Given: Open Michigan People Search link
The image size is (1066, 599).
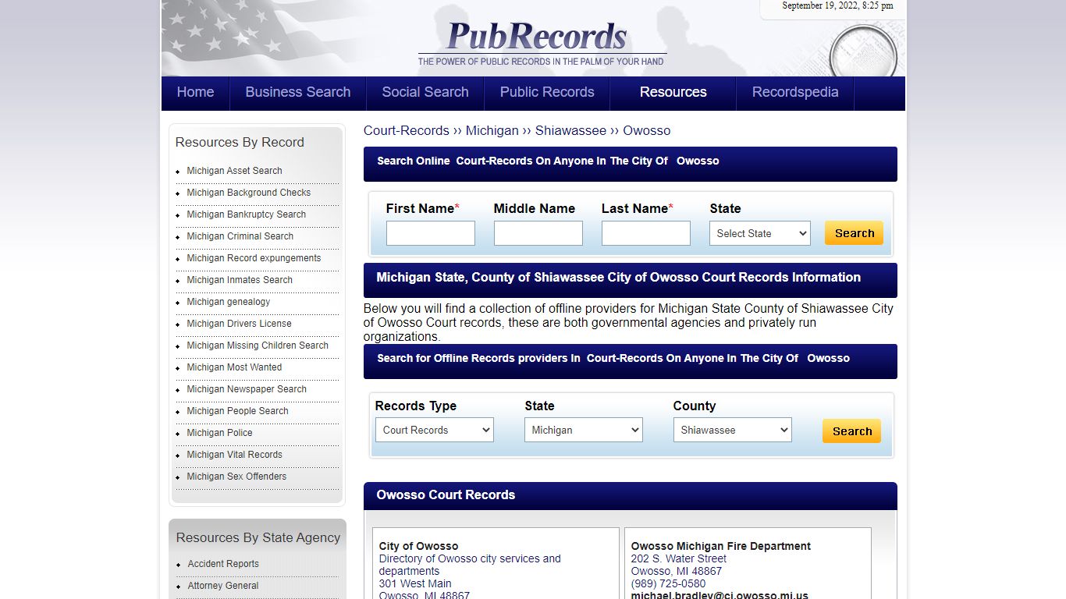Looking at the screenshot, I should coord(238,411).
